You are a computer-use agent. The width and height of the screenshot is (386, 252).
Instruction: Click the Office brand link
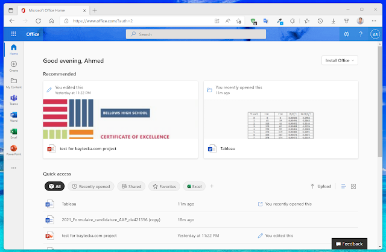click(33, 34)
